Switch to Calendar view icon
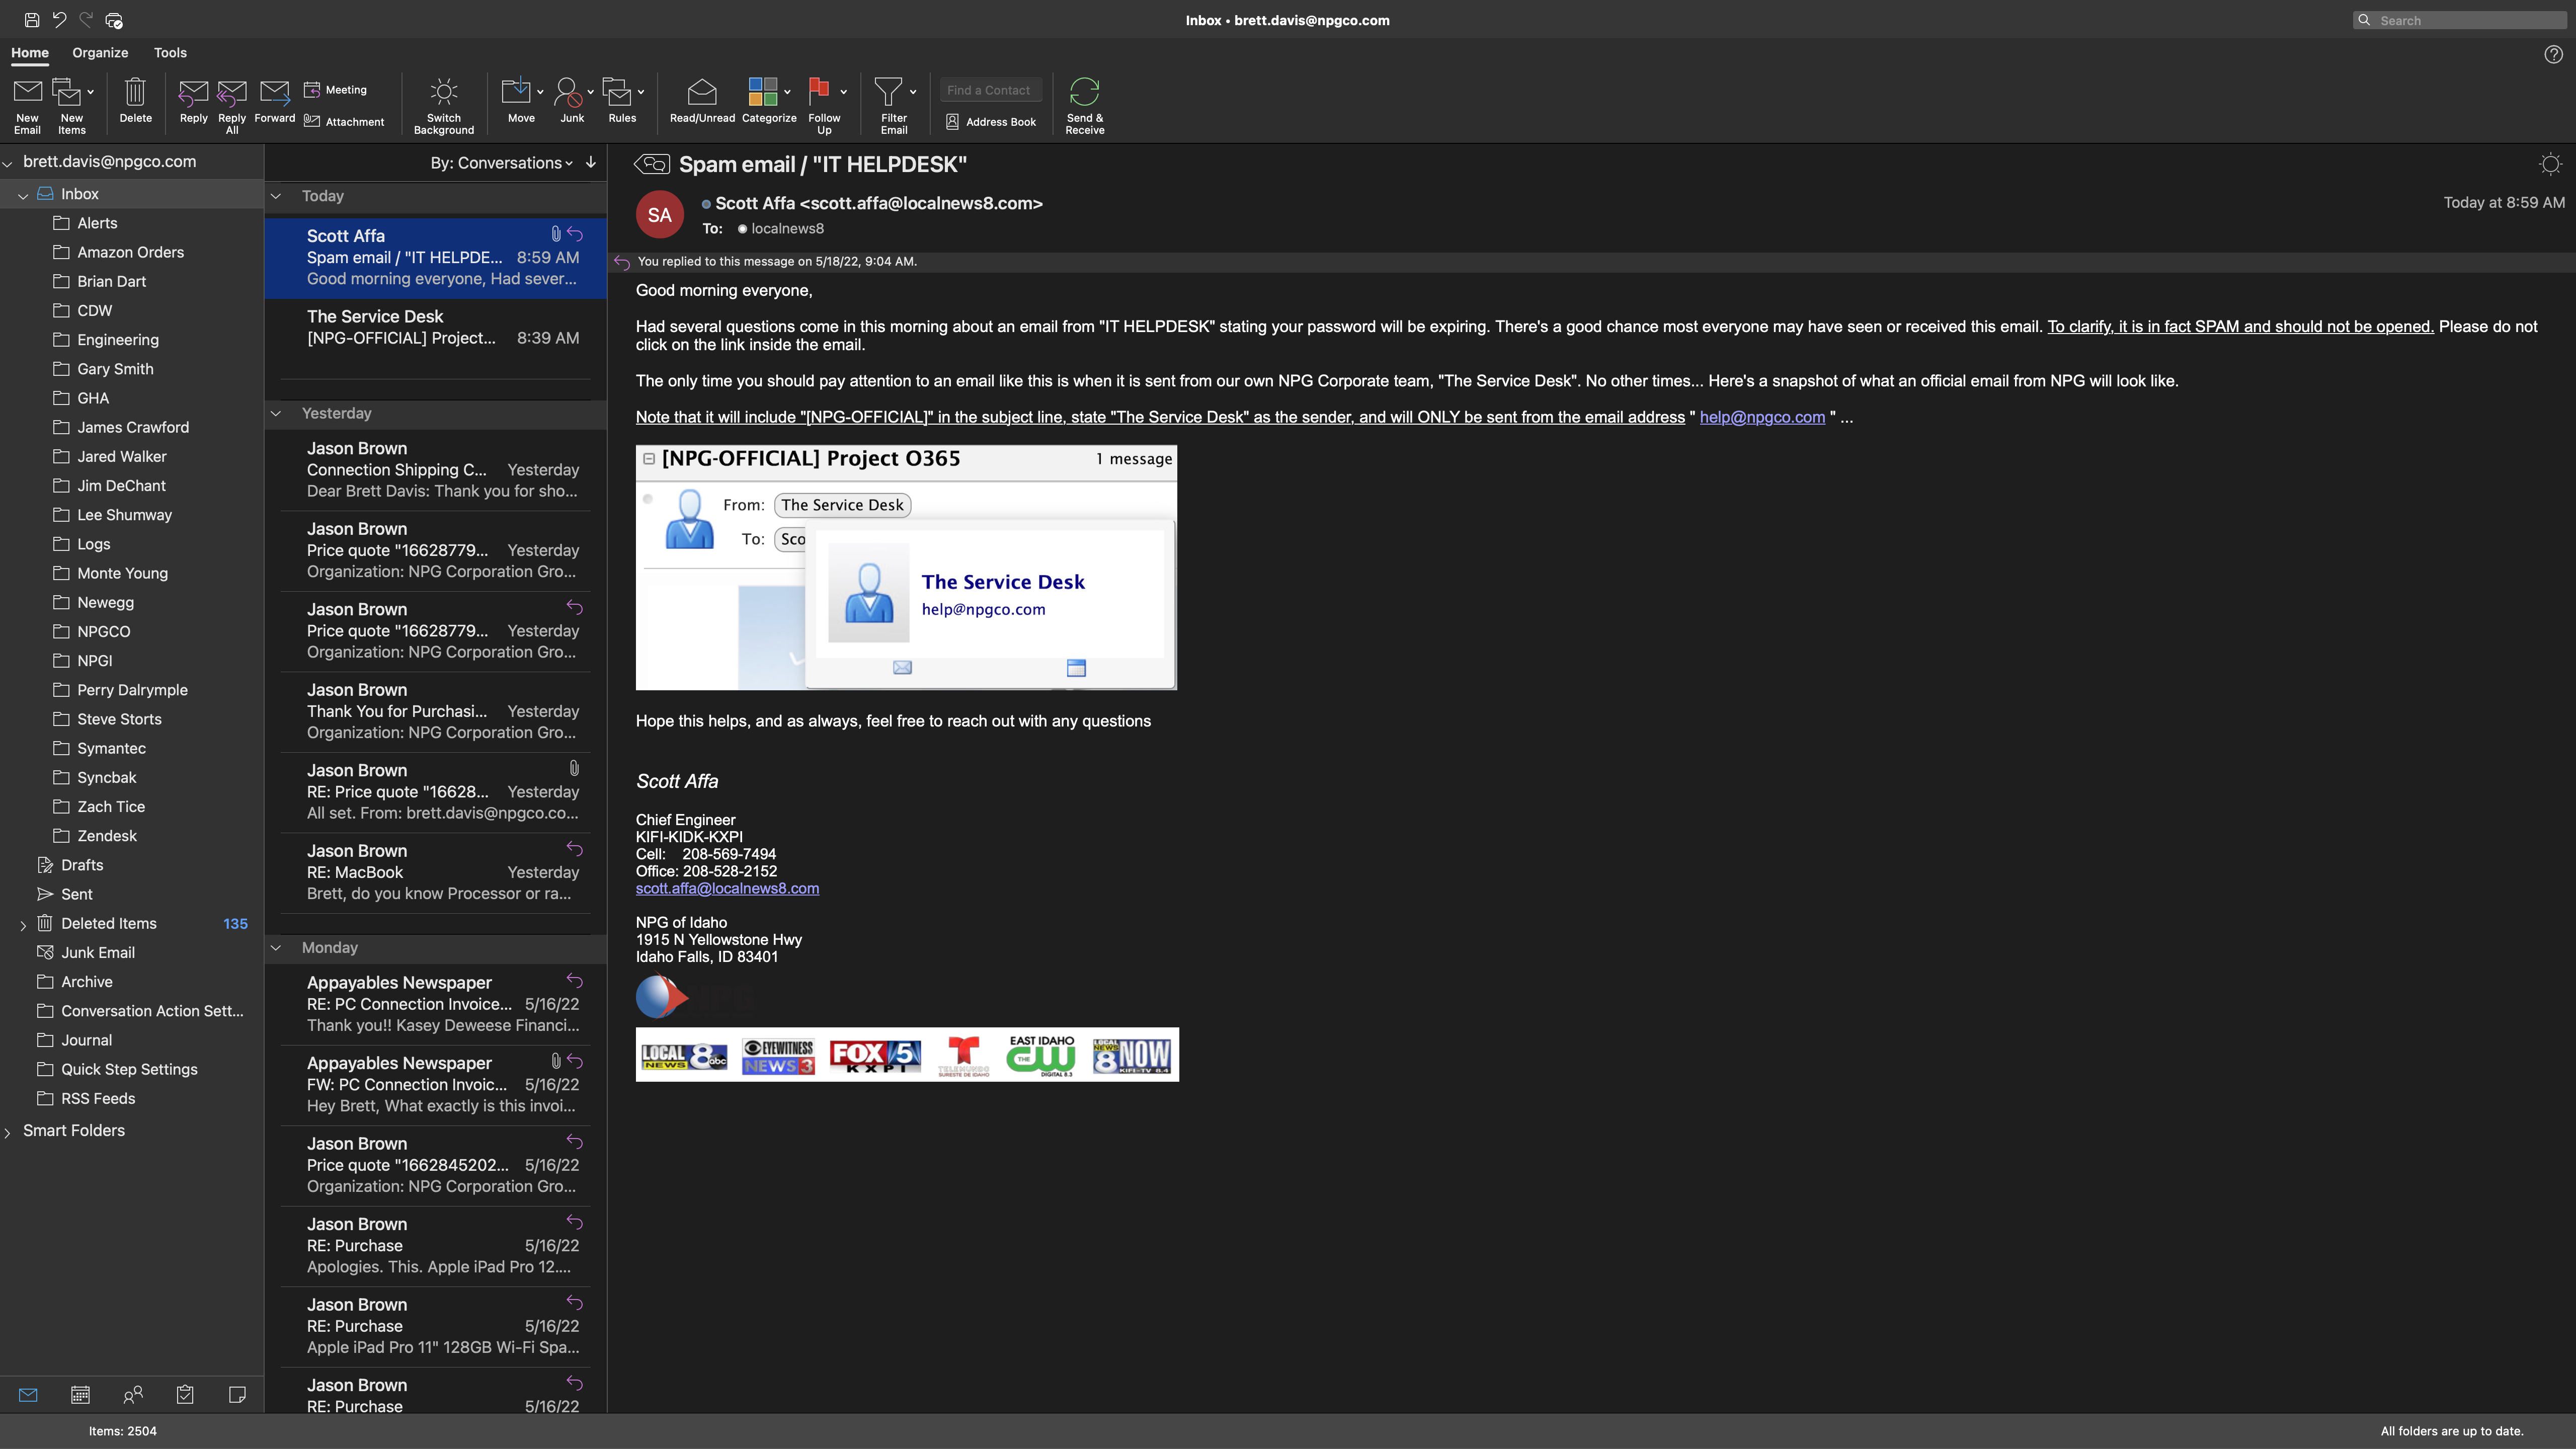The width and height of the screenshot is (2576, 1449). coord(80,1395)
